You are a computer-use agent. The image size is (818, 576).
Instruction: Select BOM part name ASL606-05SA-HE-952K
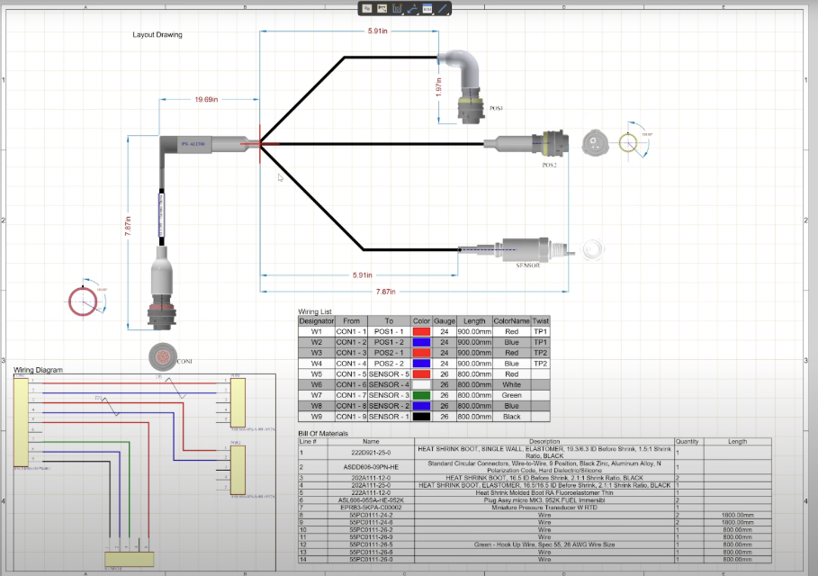point(371,499)
